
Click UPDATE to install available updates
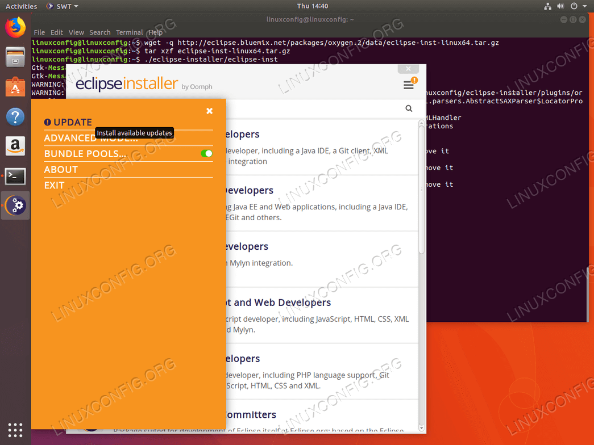tap(68, 122)
